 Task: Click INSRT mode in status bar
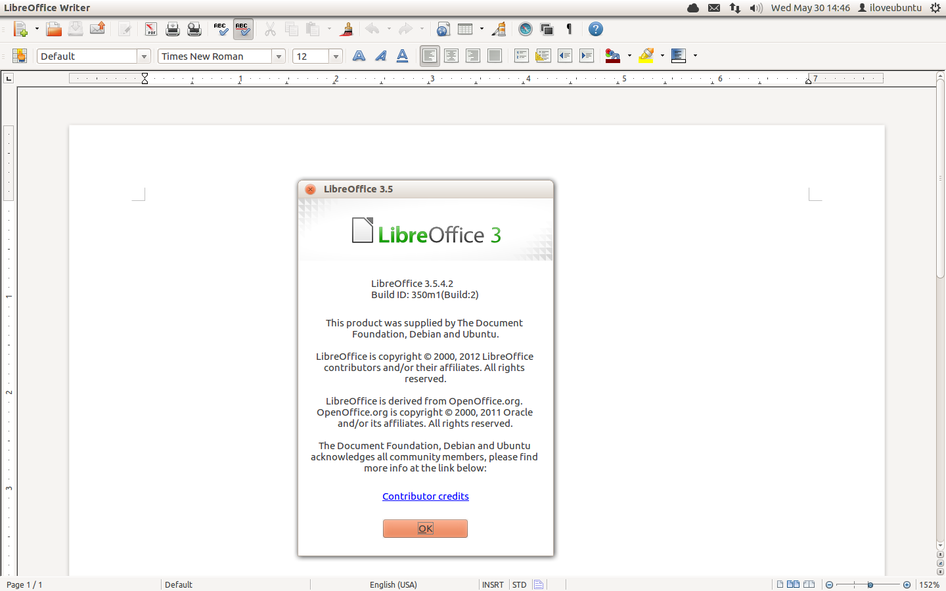(493, 584)
